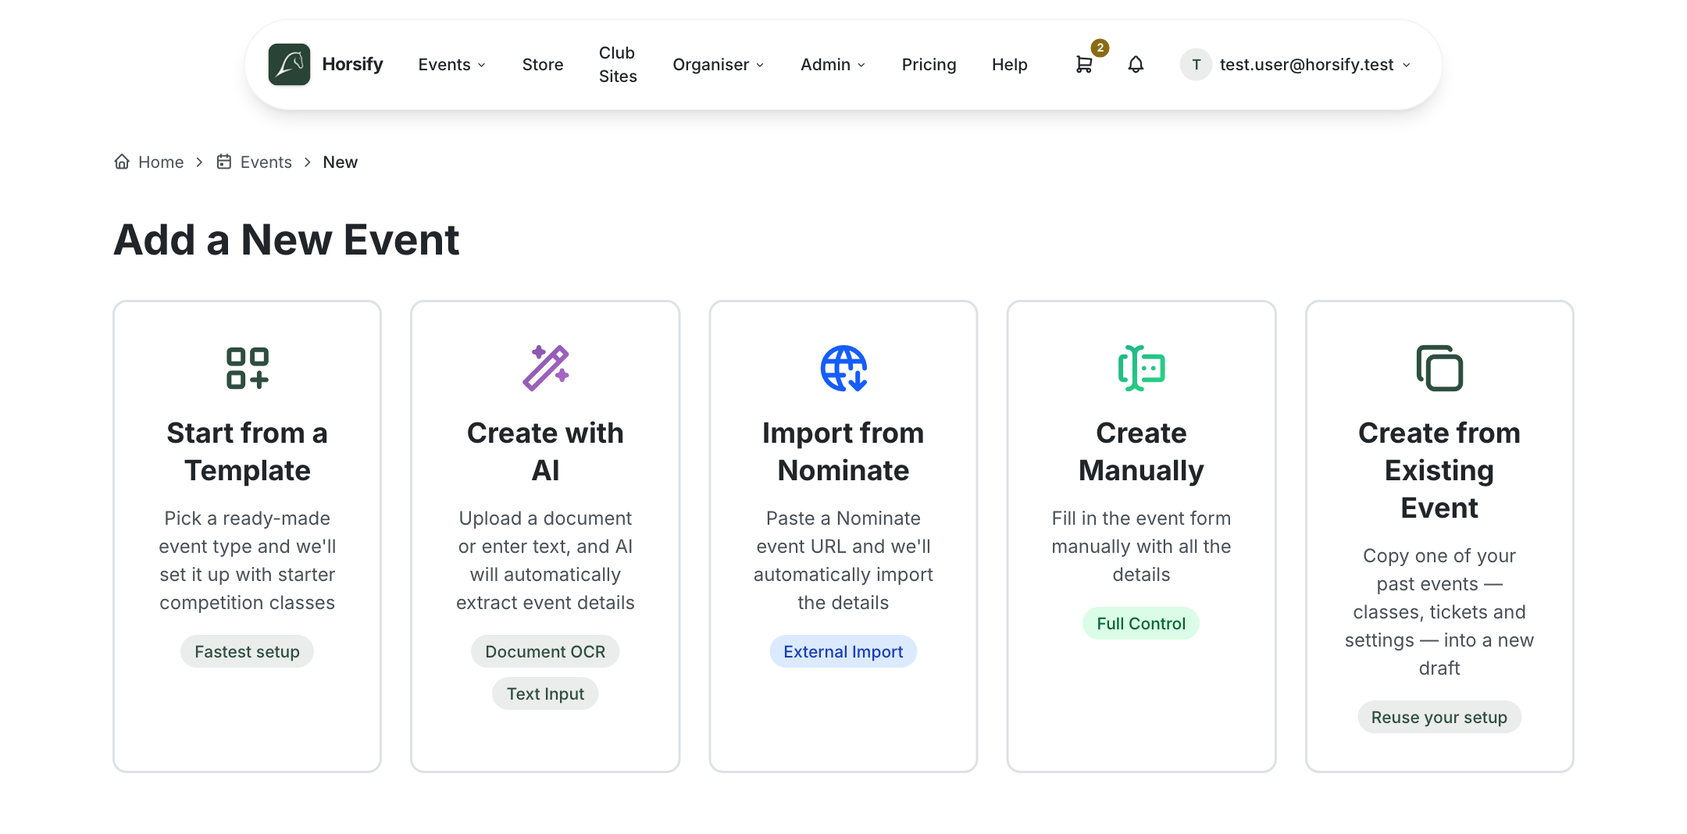1687x834 pixels.
Task: Open the Help menu item
Action: click(x=1010, y=65)
